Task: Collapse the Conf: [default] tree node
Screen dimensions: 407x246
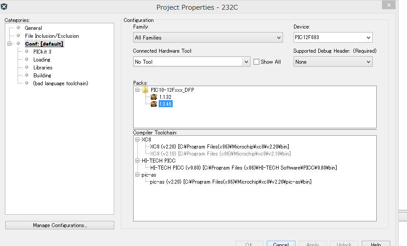Action: tap(10, 43)
